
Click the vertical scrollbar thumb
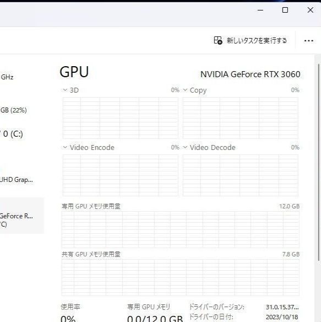319,162
